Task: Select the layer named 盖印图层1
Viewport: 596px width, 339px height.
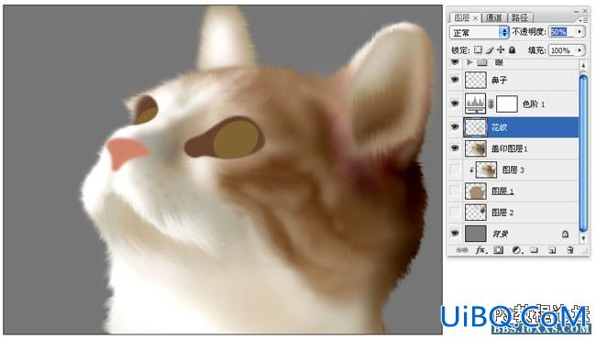Action: [x=509, y=148]
